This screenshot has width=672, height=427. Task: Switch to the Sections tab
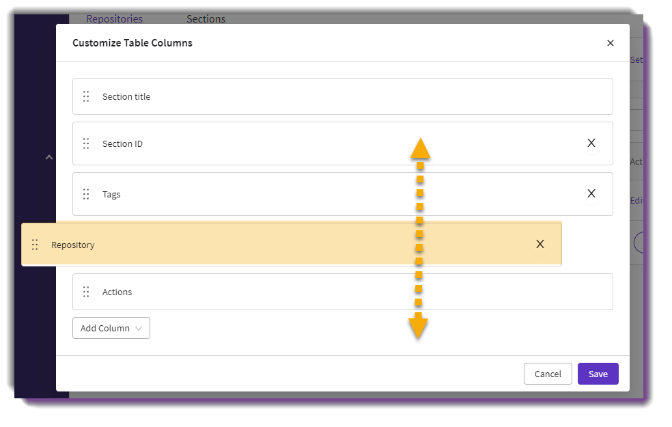206,19
